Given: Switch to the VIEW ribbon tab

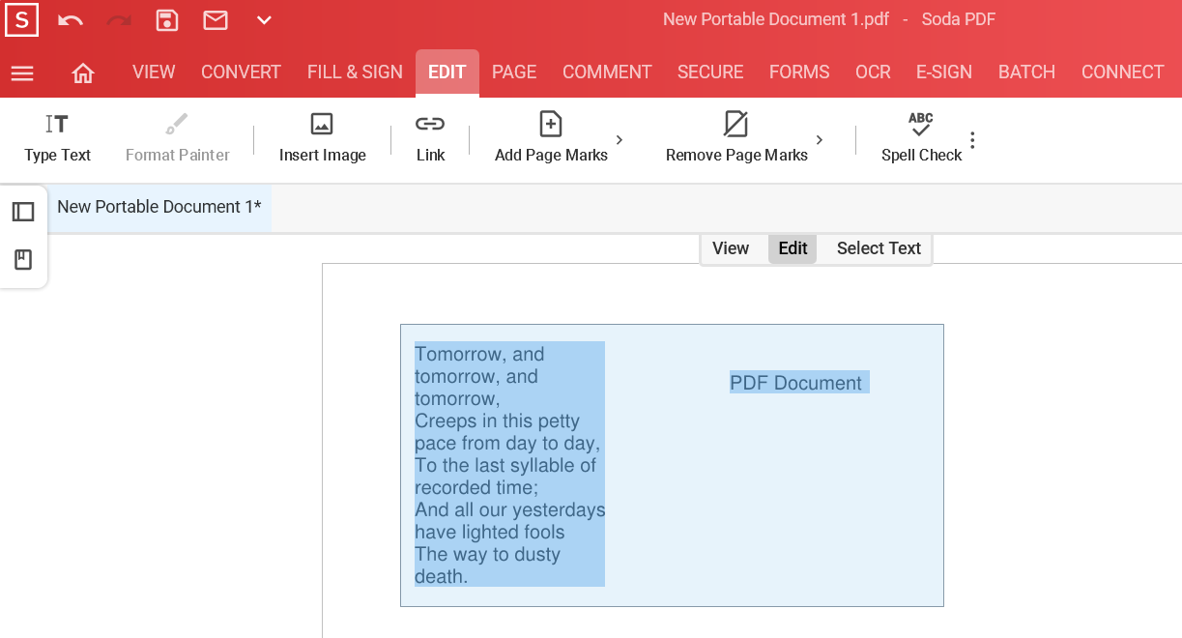Looking at the screenshot, I should [154, 72].
